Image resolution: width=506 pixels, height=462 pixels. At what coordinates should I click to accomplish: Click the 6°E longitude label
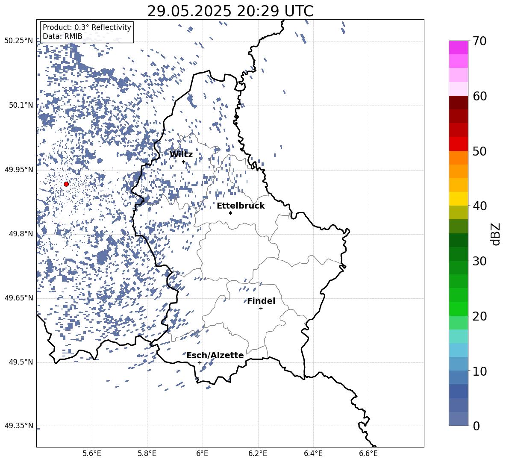202,454
